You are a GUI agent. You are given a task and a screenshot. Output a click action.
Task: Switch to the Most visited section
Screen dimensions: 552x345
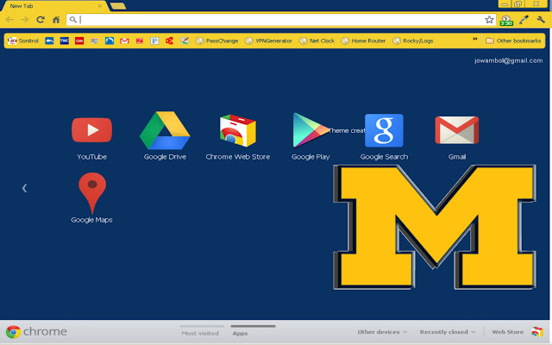(x=200, y=333)
